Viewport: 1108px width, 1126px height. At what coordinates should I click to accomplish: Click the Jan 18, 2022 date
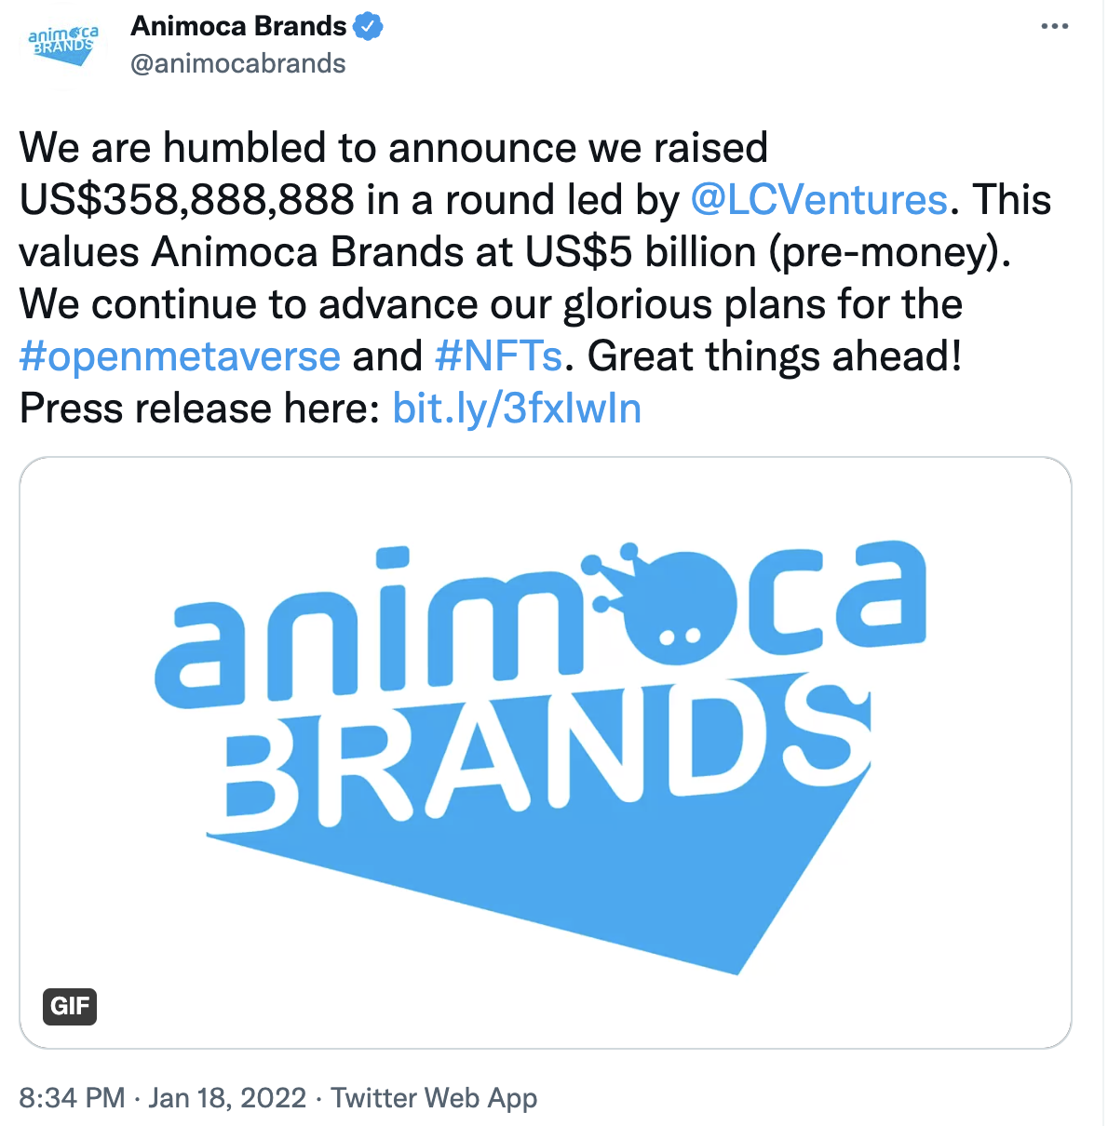(x=227, y=1098)
